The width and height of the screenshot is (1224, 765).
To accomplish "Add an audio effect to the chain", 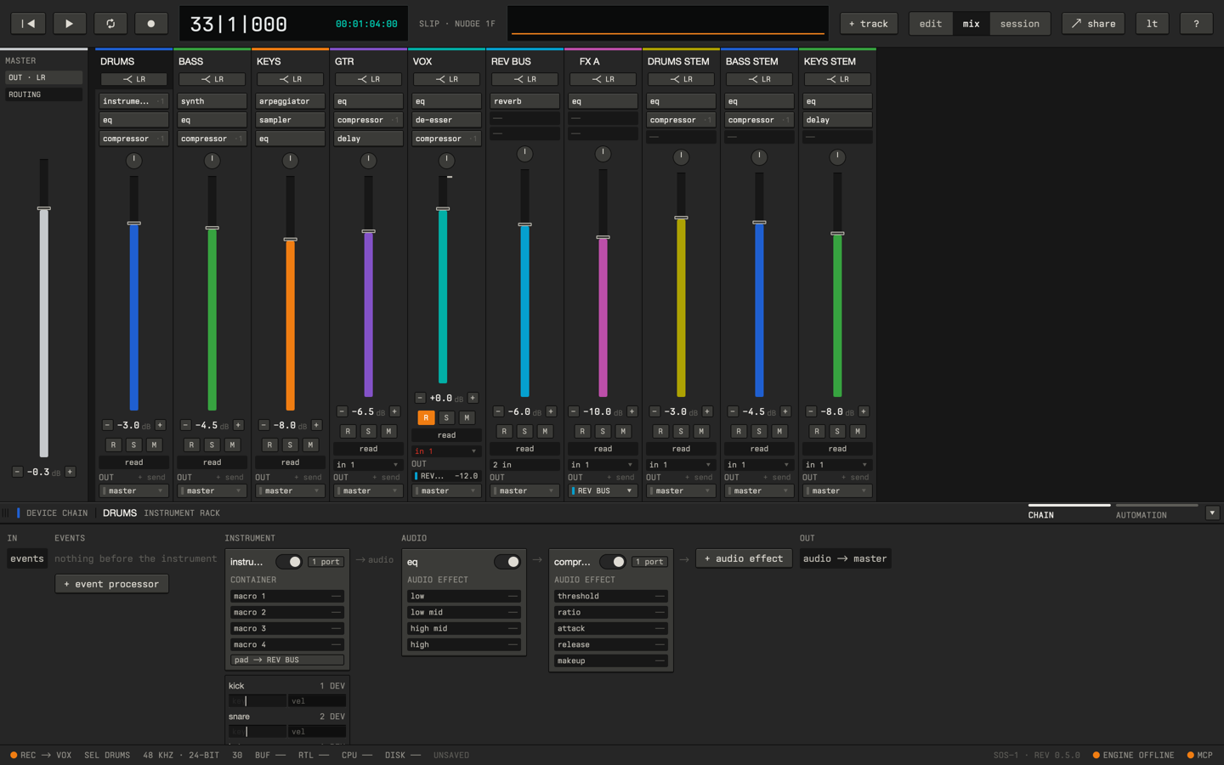I will 744,558.
